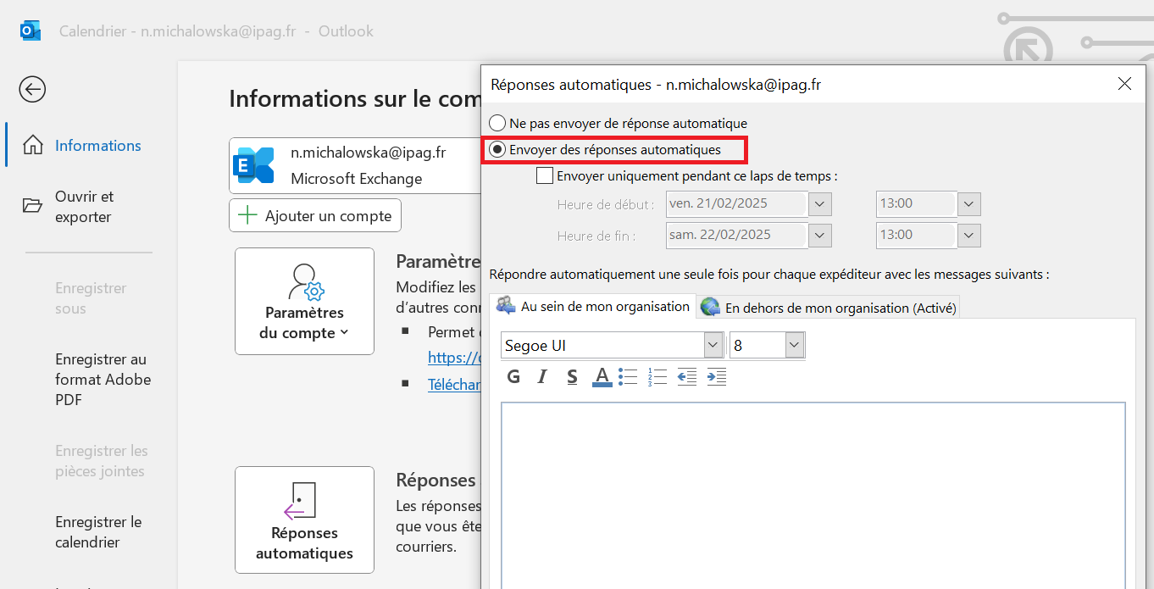Click the Informations sur le compte heading
The height and width of the screenshot is (589, 1154).
(x=354, y=98)
